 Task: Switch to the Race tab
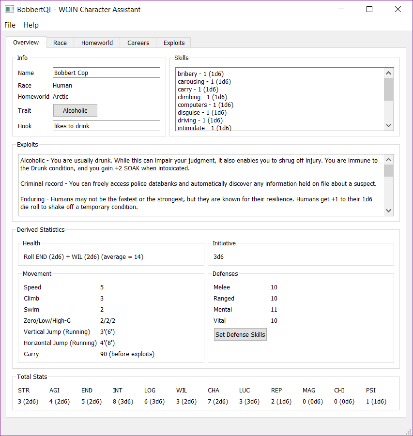[x=60, y=43]
